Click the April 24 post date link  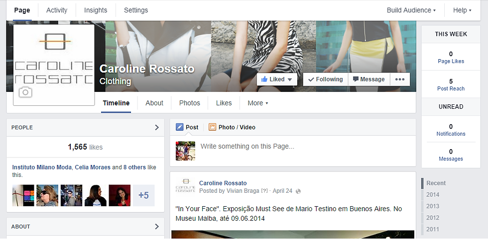pyautogui.click(x=282, y=191)
